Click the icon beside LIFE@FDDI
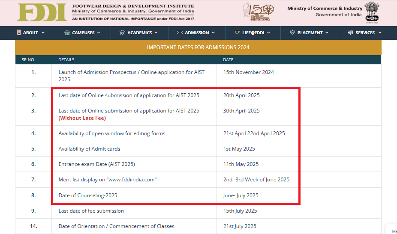This screenshot has height=234, width=397. [x=237, y=33]
